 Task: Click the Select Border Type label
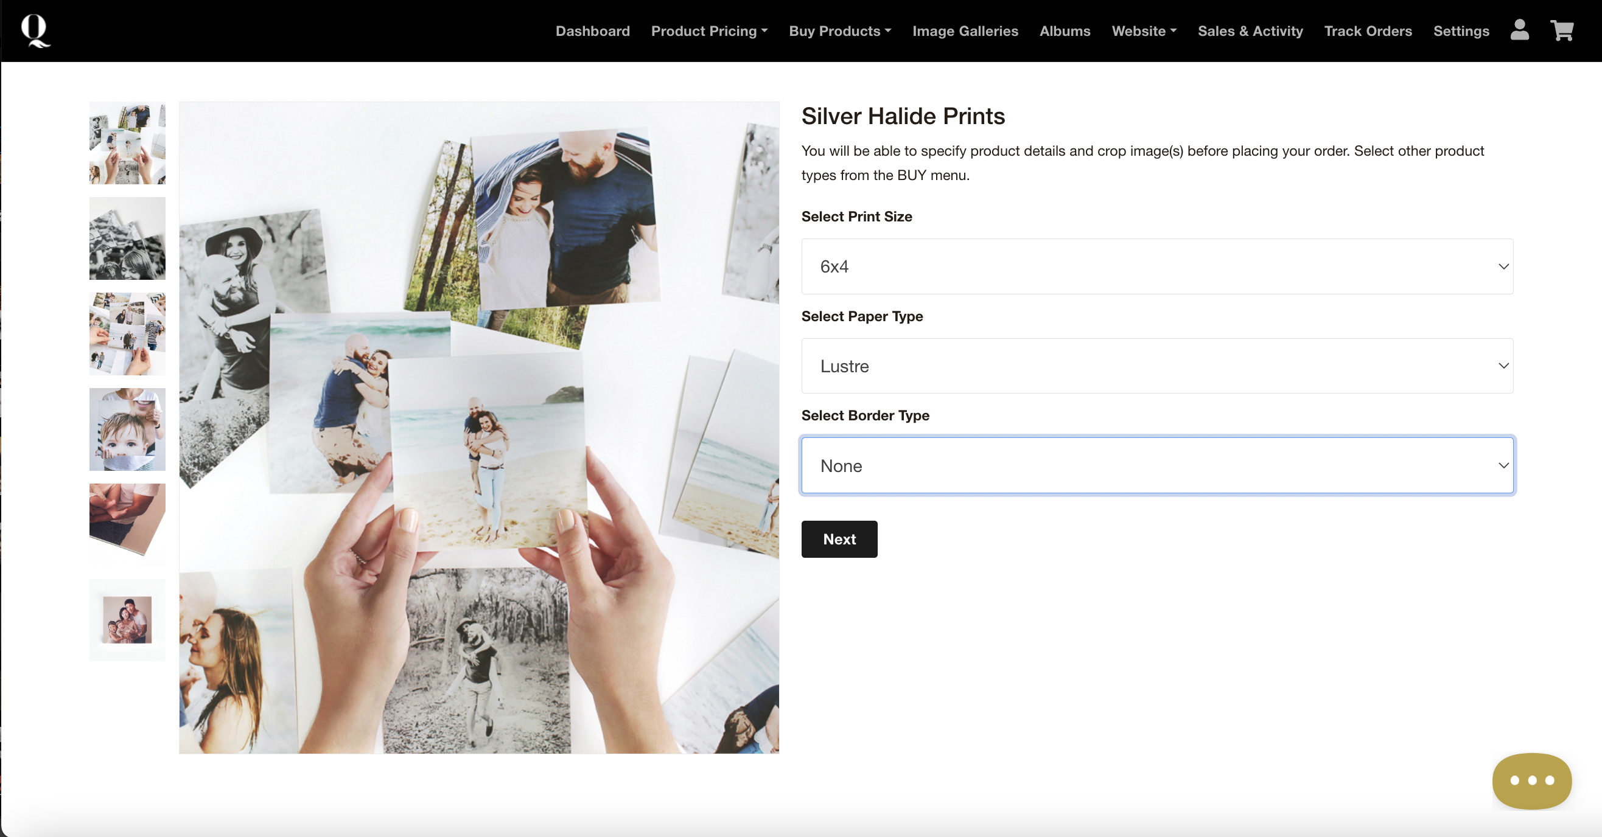tap(865, 415)
